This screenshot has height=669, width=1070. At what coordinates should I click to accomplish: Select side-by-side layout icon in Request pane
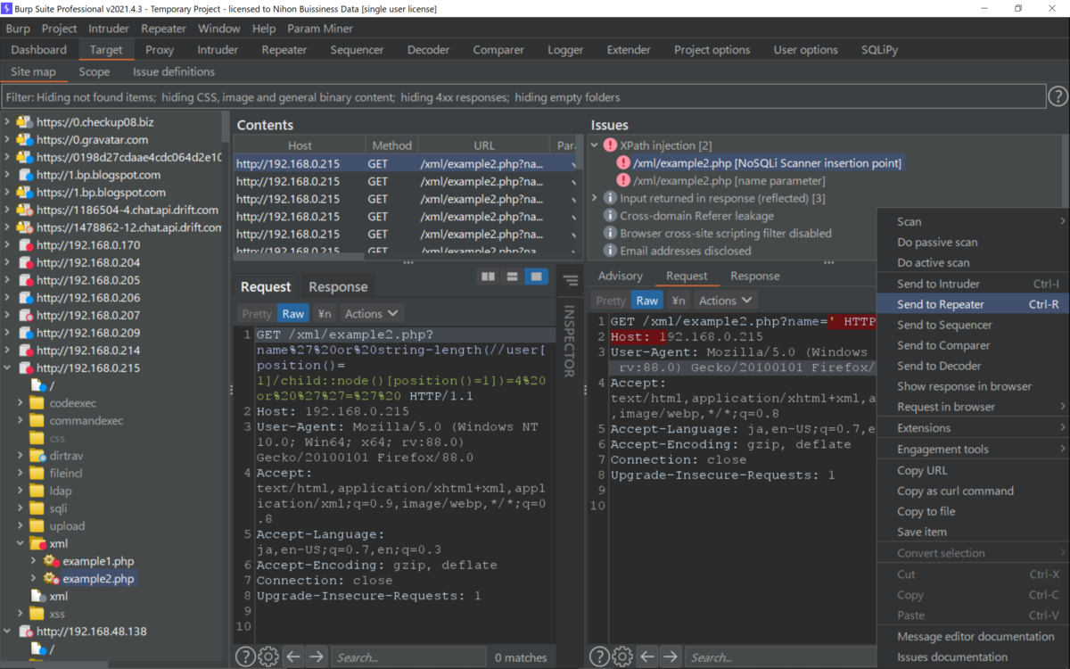point(488,277)
